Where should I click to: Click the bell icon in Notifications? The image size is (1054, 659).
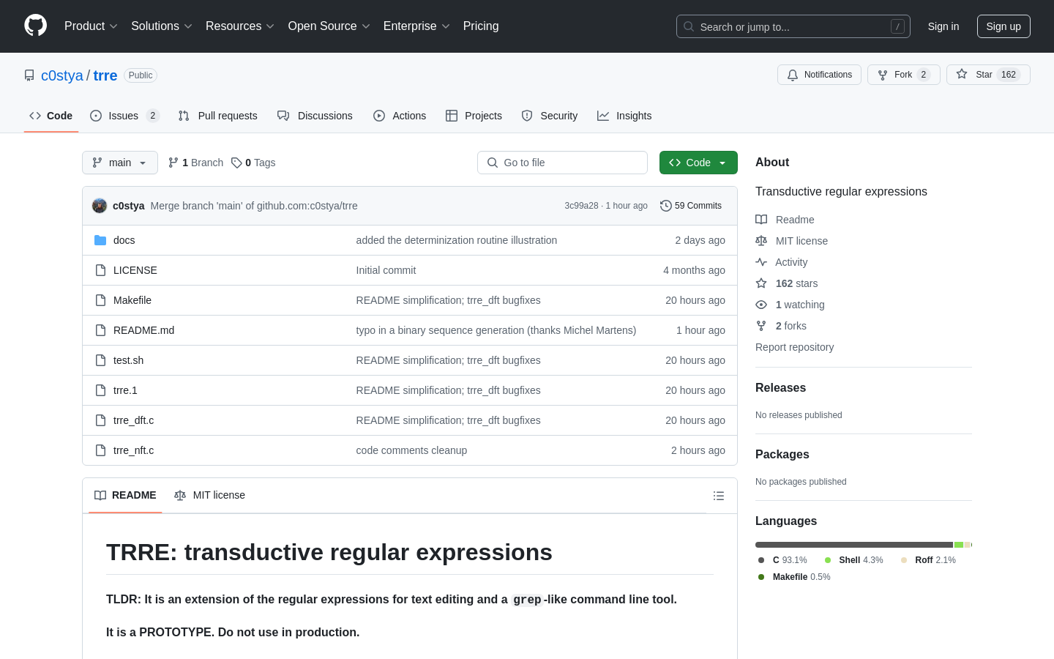[793, 75]
